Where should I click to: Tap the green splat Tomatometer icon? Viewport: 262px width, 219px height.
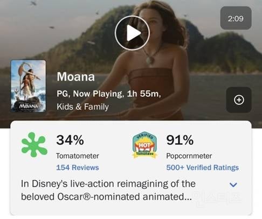[35, 145]
